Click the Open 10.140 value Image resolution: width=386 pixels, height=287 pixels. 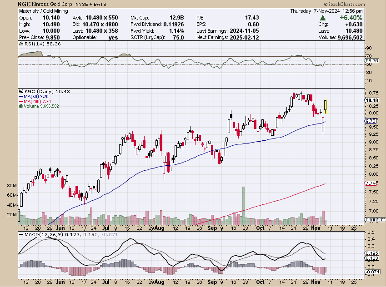pyautogui.click(x=51, y=18)
